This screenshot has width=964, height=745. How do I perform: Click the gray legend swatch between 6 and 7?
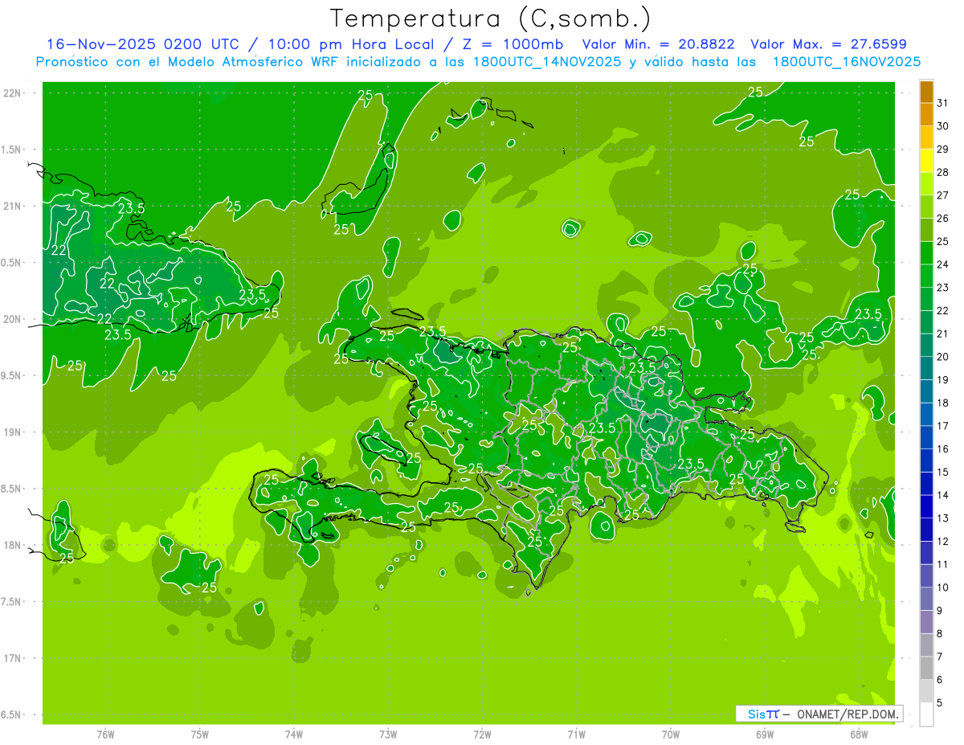(926, 668)
